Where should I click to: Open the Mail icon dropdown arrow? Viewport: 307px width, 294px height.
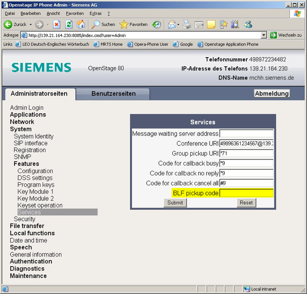click(x=179, y=24)
